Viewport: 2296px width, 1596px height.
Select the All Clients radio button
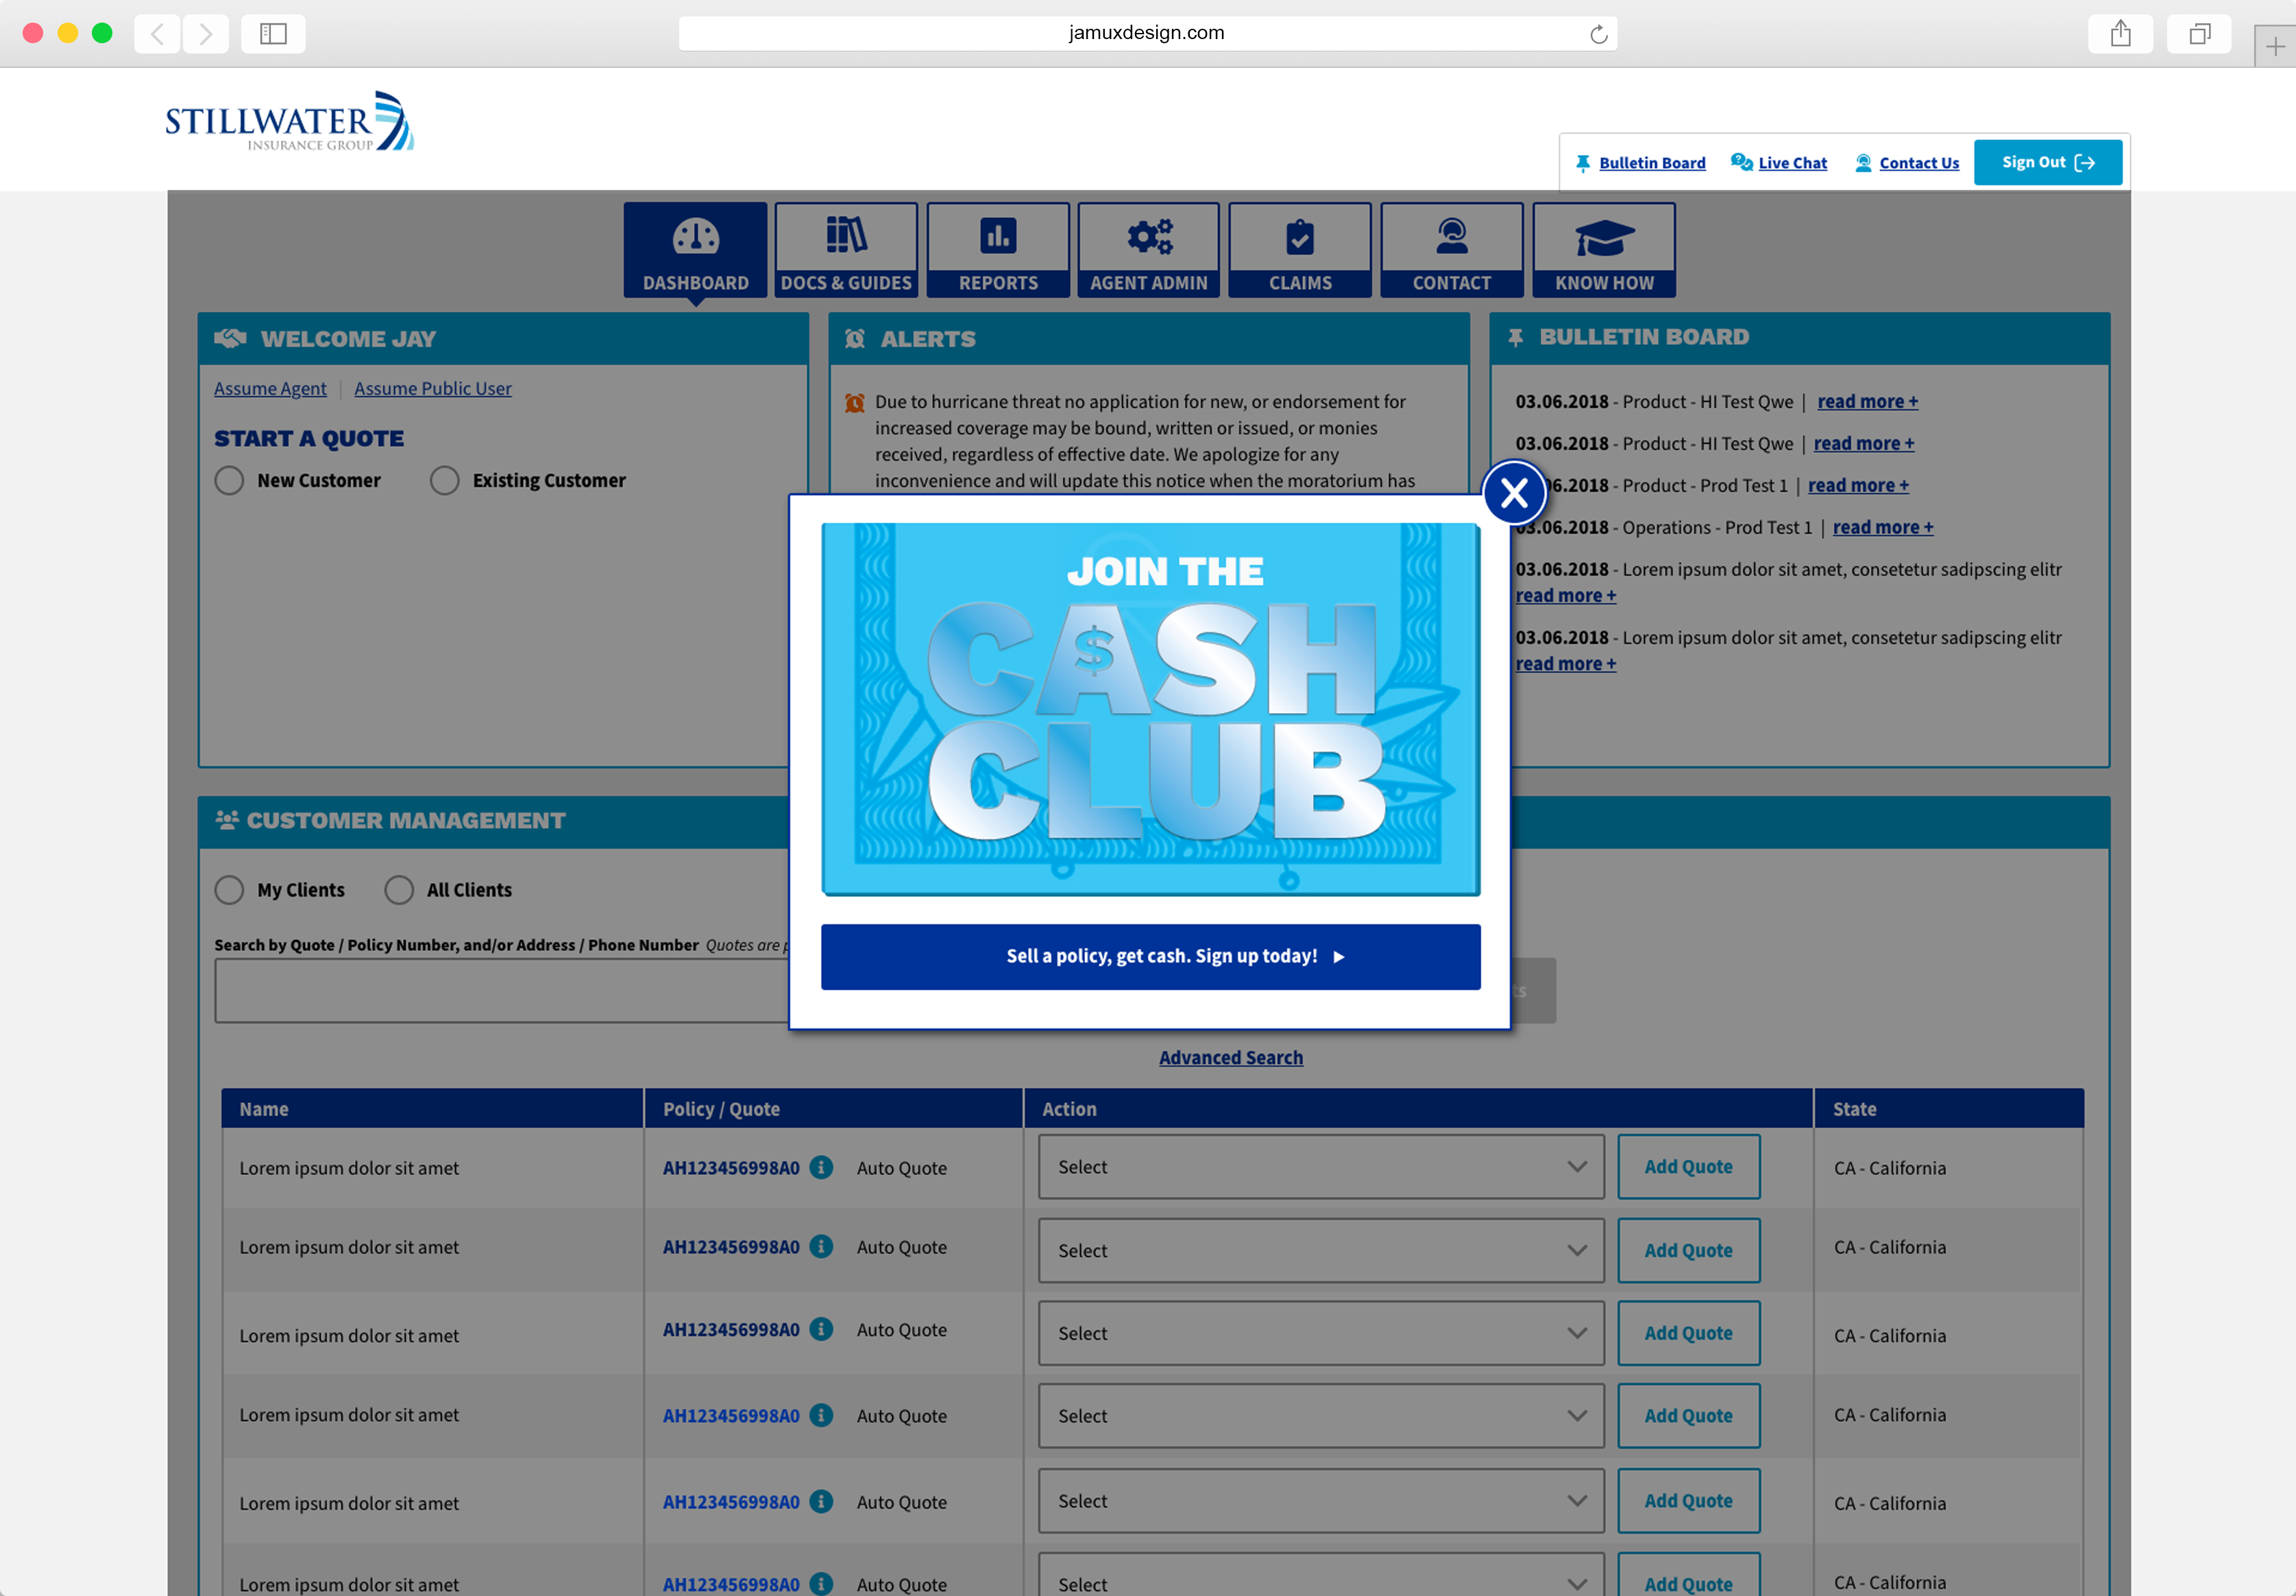[x=399, y=890]
